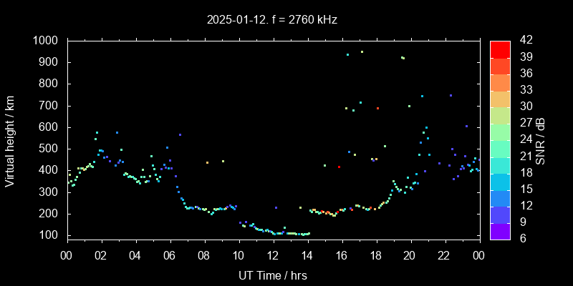Click the purple colorbar band at bottom
Viewport: 573px width, 286px height.
click(500, 231)
